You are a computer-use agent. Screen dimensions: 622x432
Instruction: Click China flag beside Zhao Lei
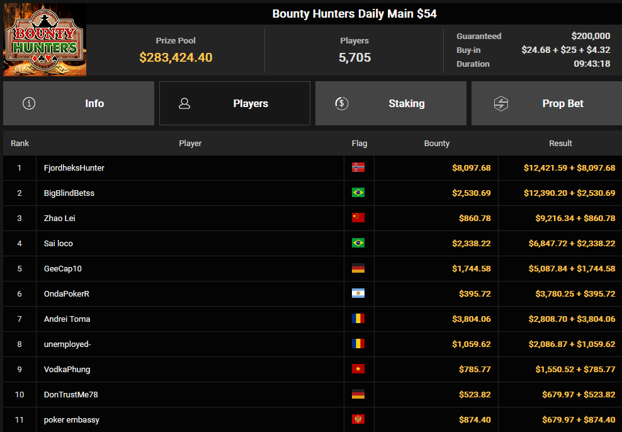click(x=358, y=218)
